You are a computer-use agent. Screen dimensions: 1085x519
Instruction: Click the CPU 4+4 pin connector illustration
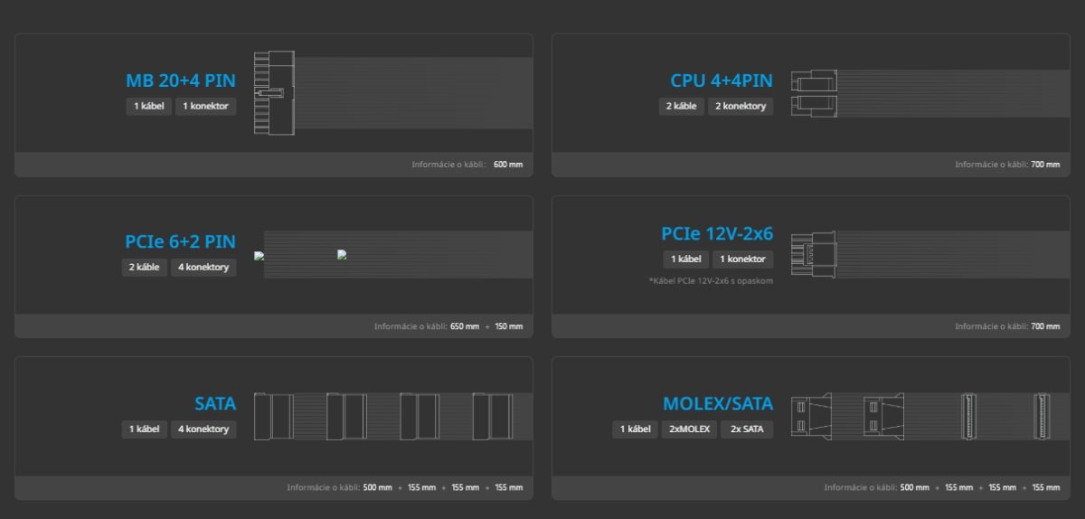coord(815,93)
